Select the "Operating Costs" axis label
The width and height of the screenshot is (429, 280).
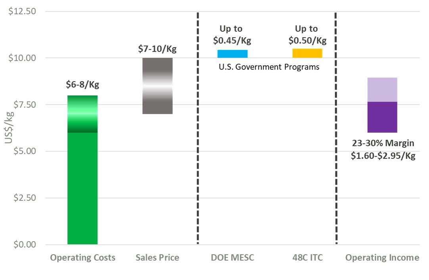[x=82, y=258]
